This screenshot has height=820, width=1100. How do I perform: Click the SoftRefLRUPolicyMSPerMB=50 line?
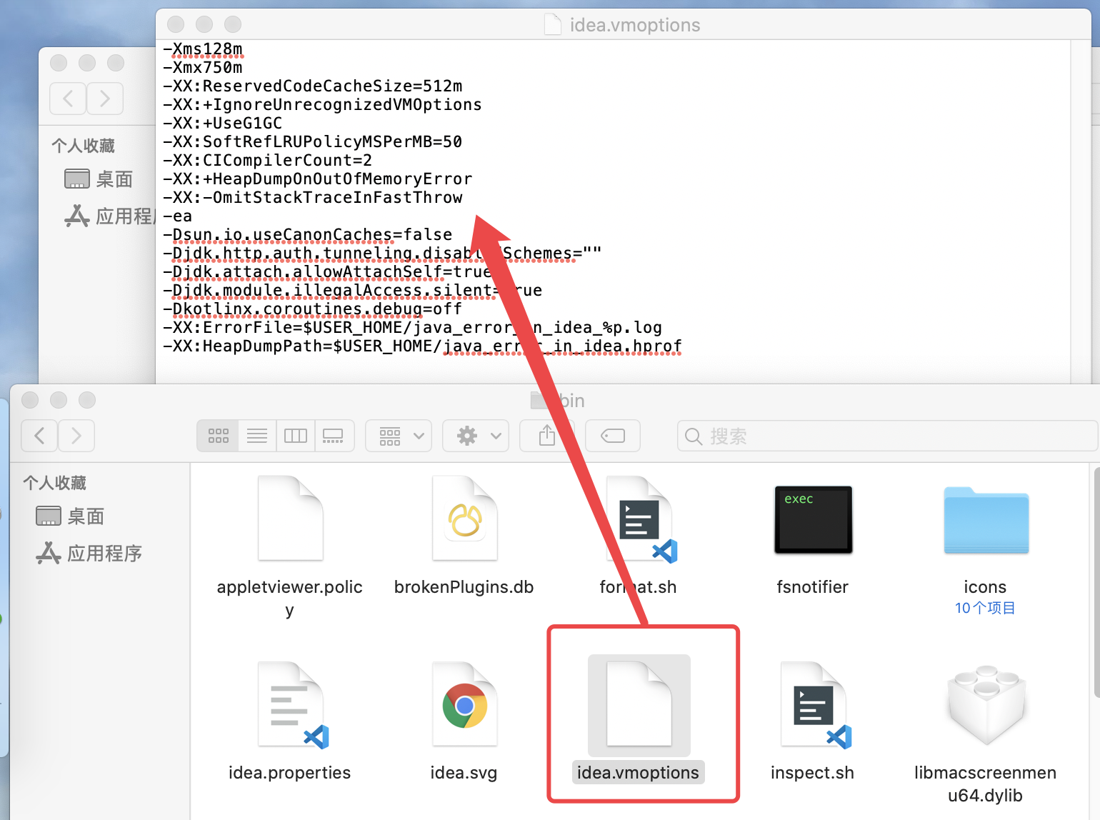313,141
